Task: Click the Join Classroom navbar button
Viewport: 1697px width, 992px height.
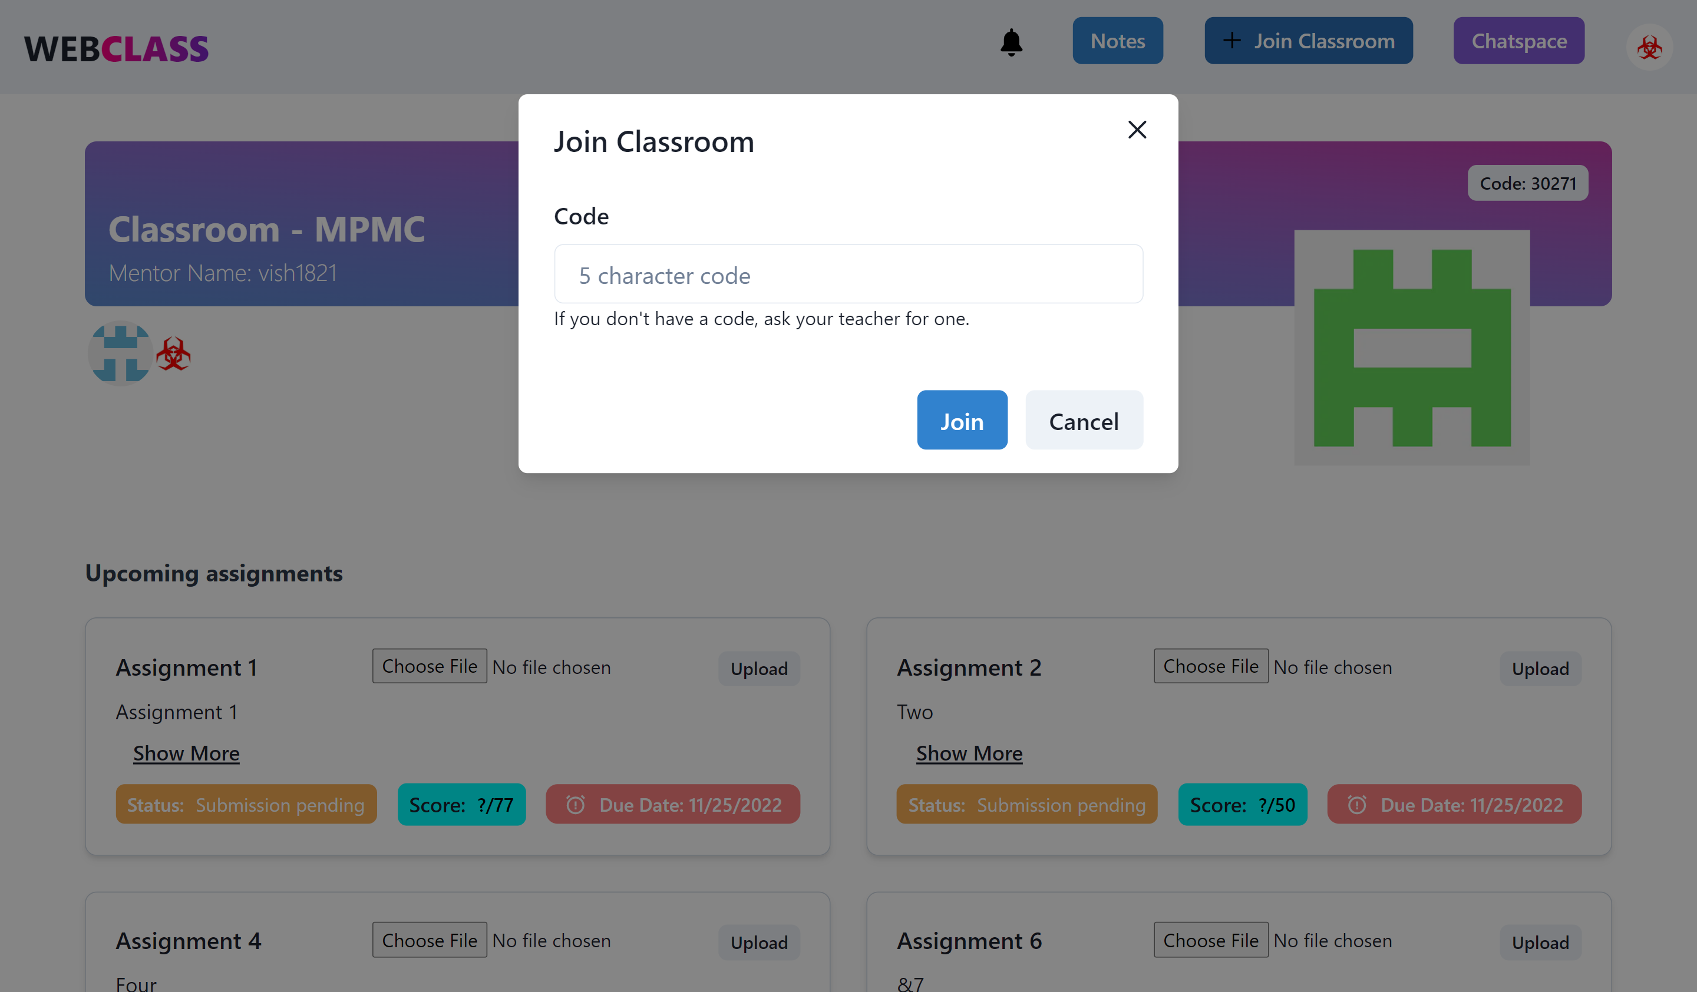Action: point(1308,41)
